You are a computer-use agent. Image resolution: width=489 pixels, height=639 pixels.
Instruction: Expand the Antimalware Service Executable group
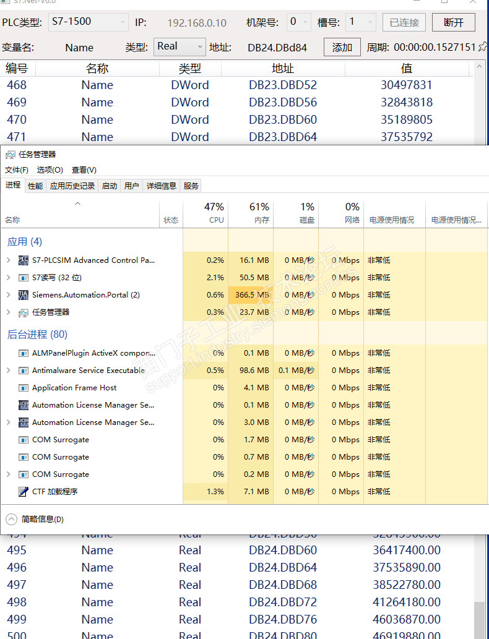[9, 371]
